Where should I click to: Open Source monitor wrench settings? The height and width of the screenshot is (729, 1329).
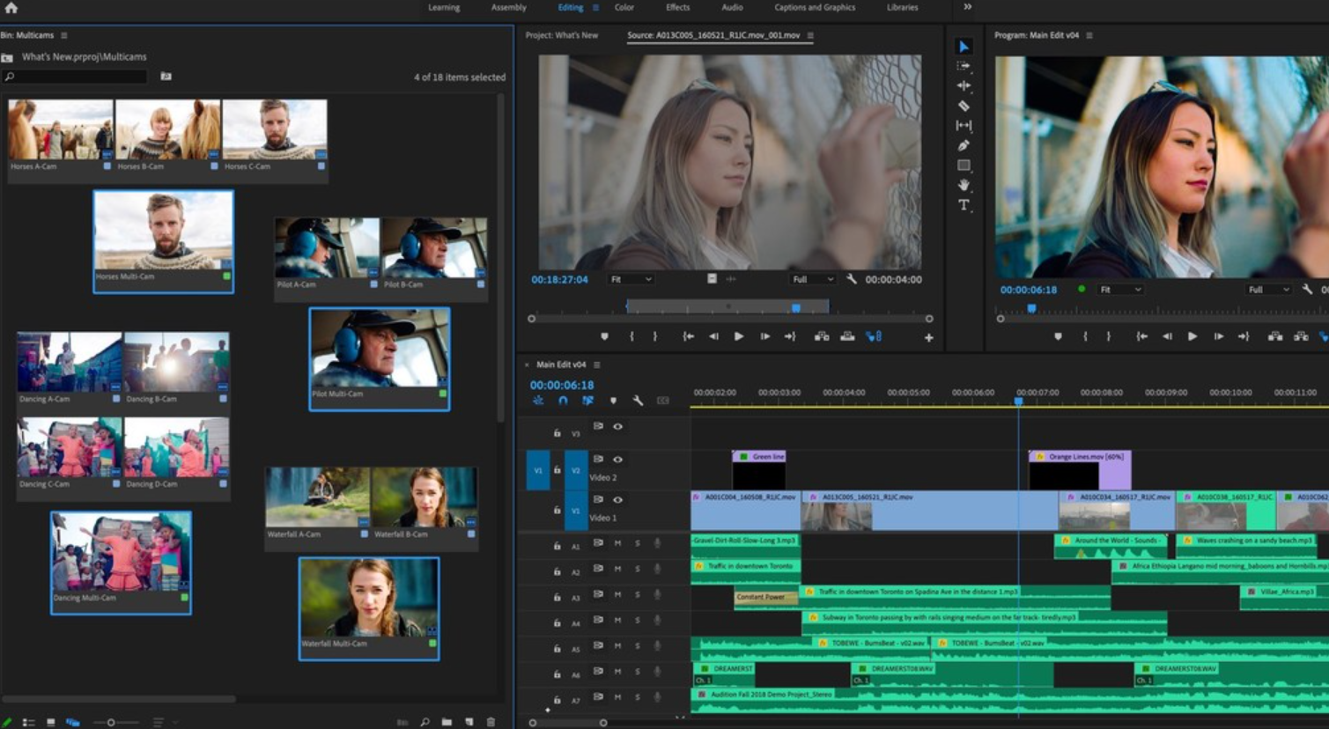[x=852, y=279]
